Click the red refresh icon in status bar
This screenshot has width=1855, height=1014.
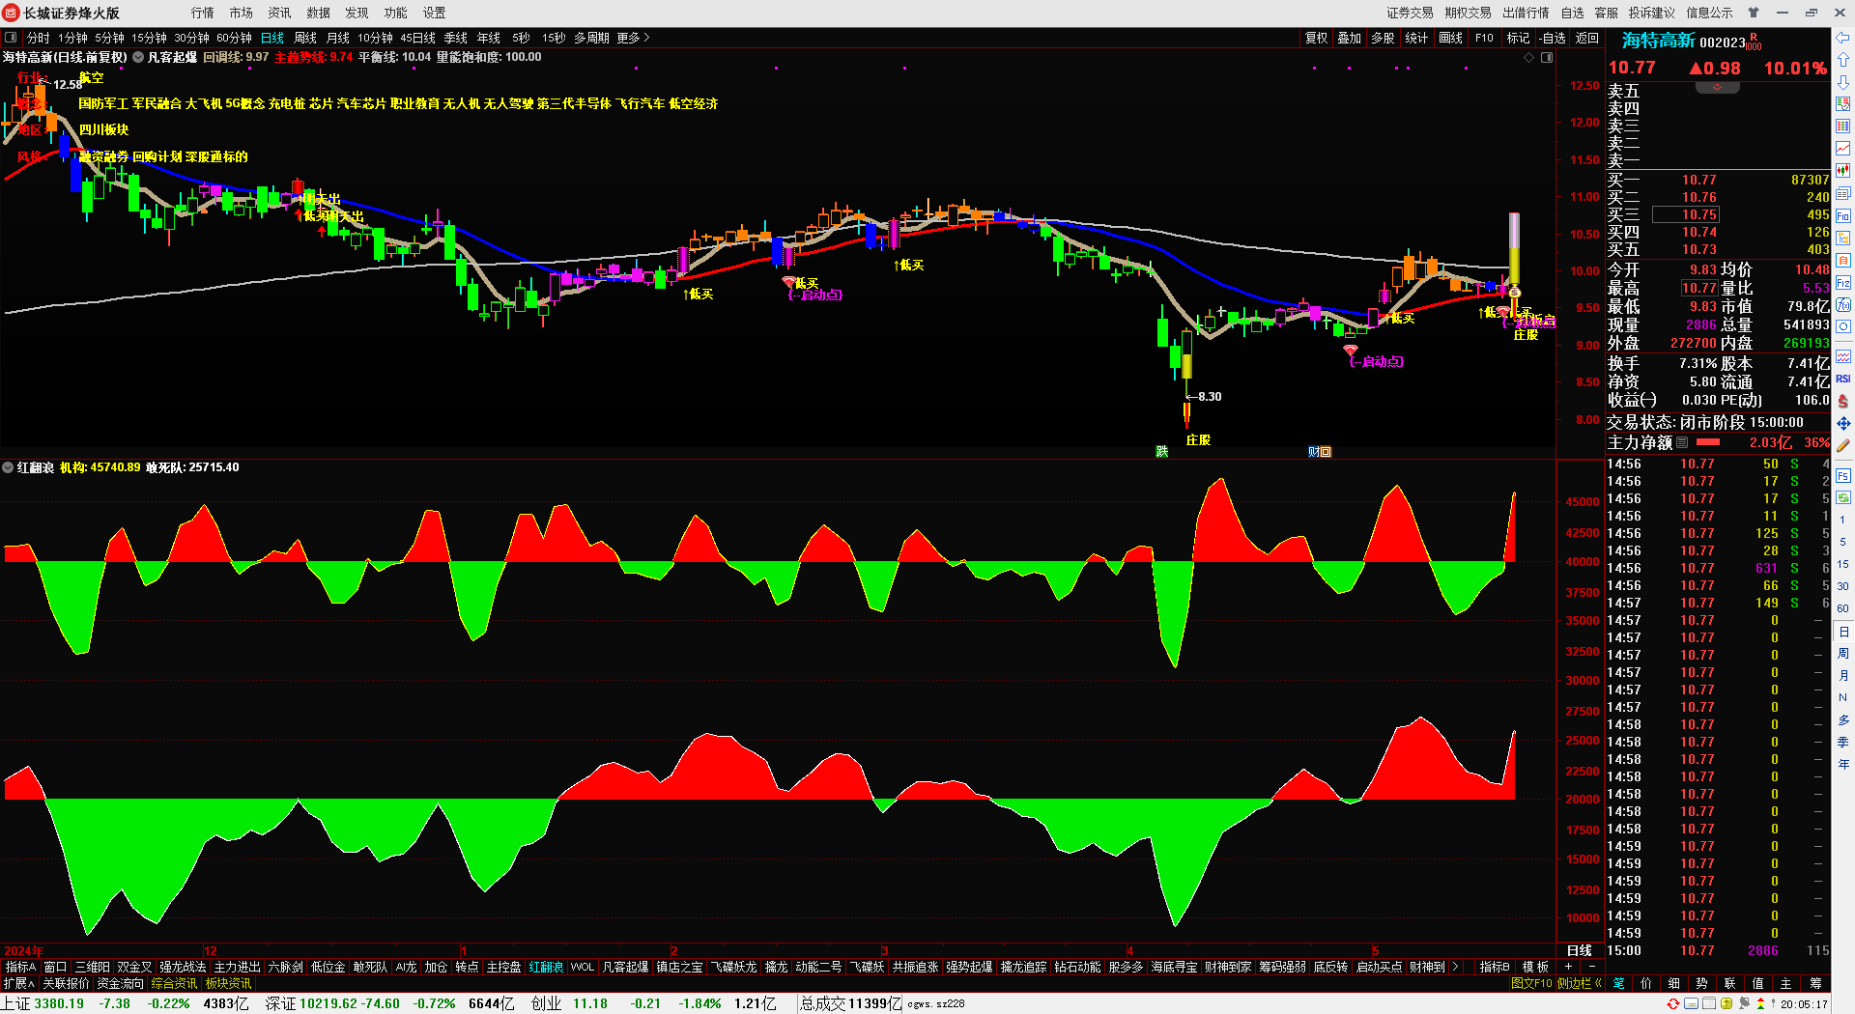click(x=1673, y=1003)
